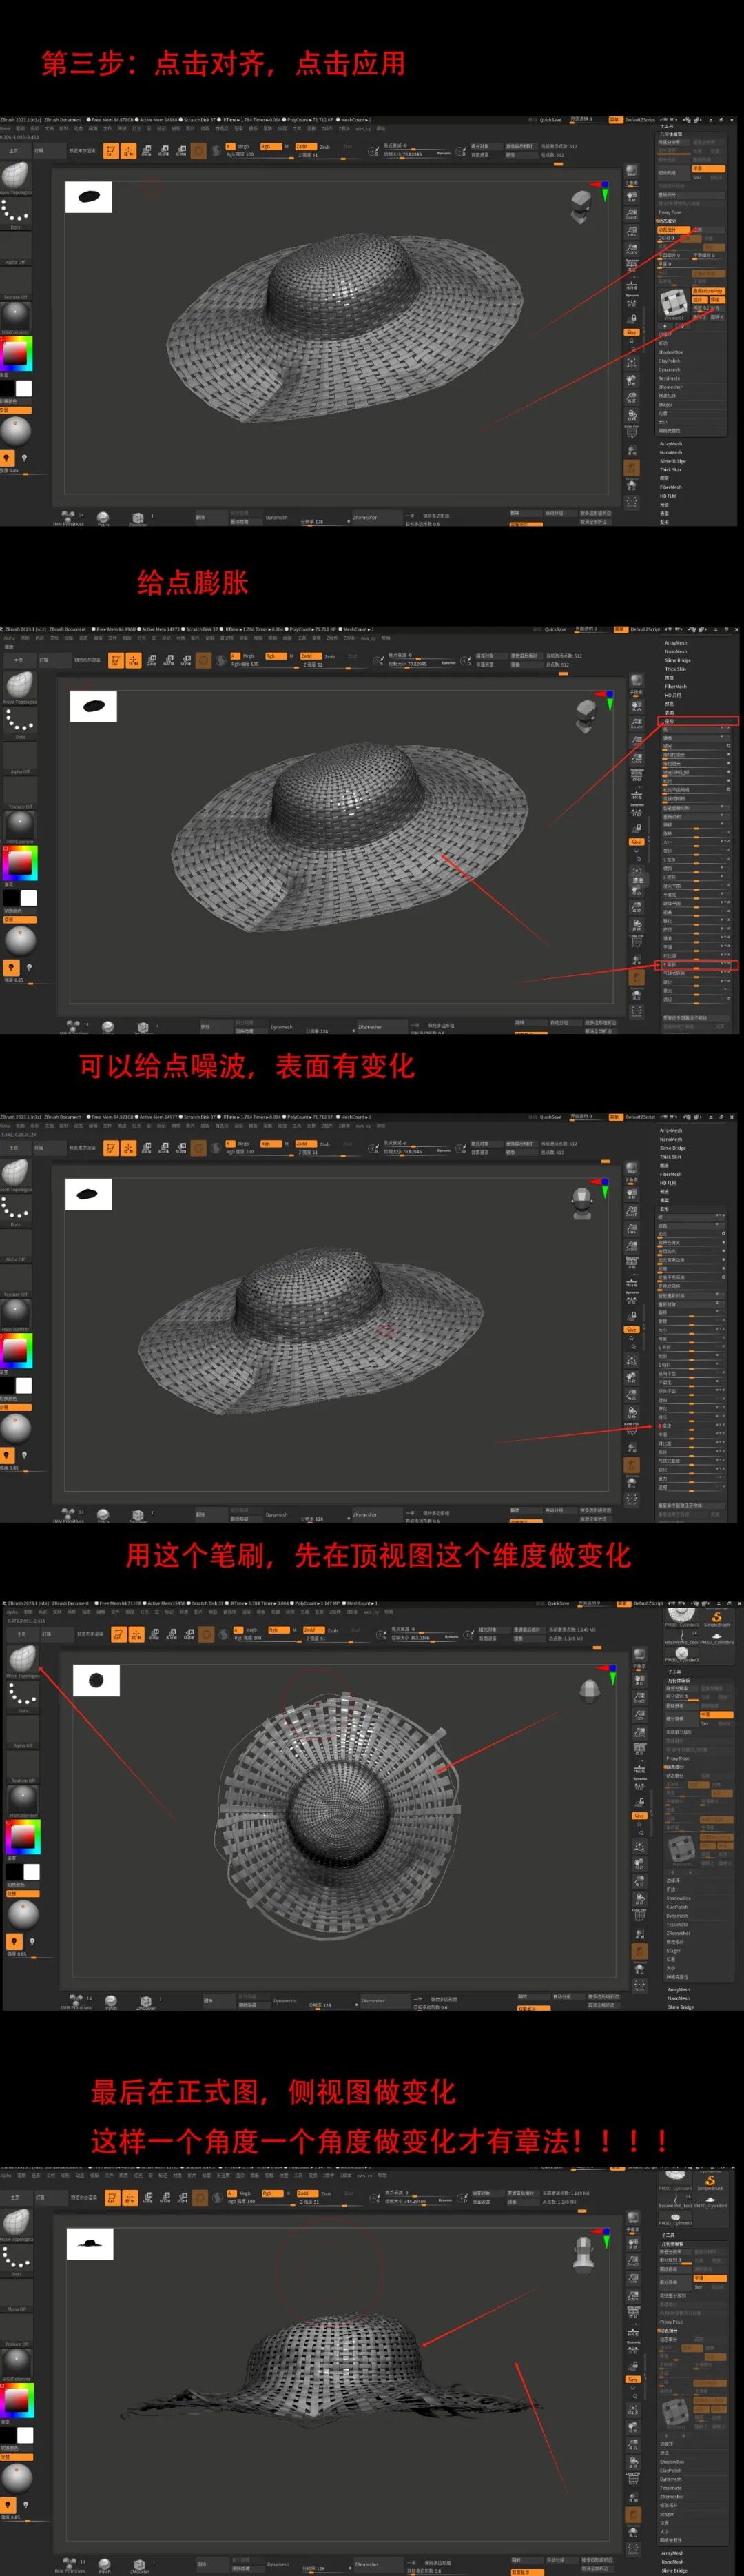The width and height of the screenshot is (744, 2576).
Task: Expand FiberMesh section in 膨胀 screenshot panel
Action: point(676,686)
